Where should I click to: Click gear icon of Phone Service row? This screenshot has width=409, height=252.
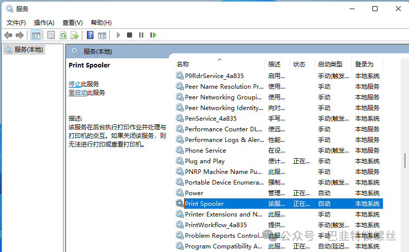click(179, 150)
